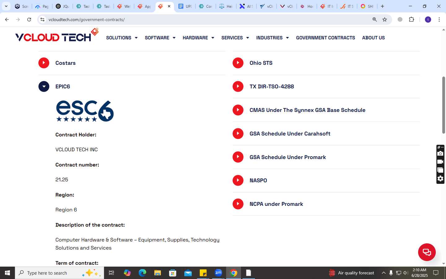Open the Chrome profile avatar
The width and height of the screenshot is (446, 279).
[428, 20]
